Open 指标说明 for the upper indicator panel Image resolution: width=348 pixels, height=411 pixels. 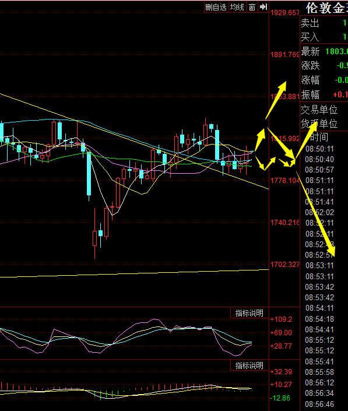click(x=249, y=313)
